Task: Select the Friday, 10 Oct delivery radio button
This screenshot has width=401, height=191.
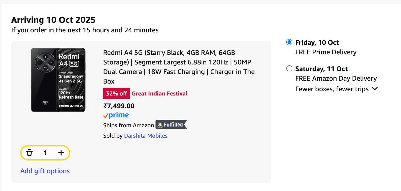Action: pos(289,42)
